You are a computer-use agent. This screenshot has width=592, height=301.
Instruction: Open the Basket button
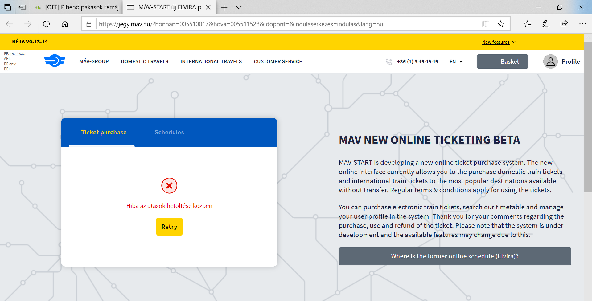click(x=503, y=61)
